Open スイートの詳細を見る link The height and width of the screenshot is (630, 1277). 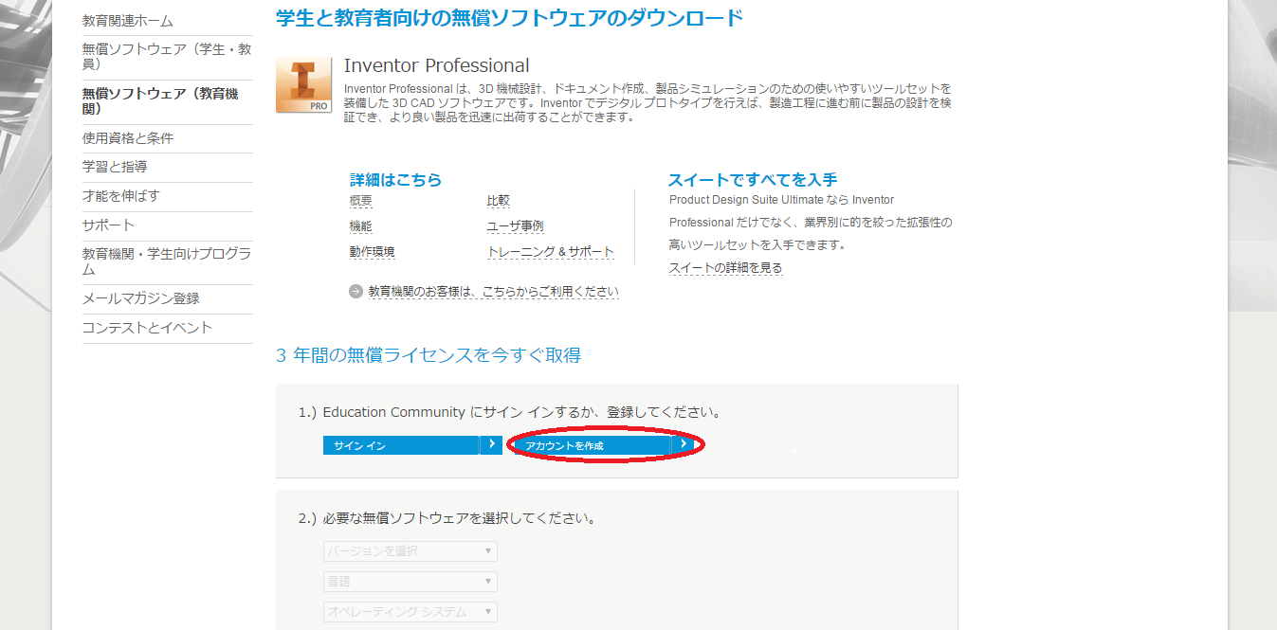pyautogui.click(x=726, y=268)
